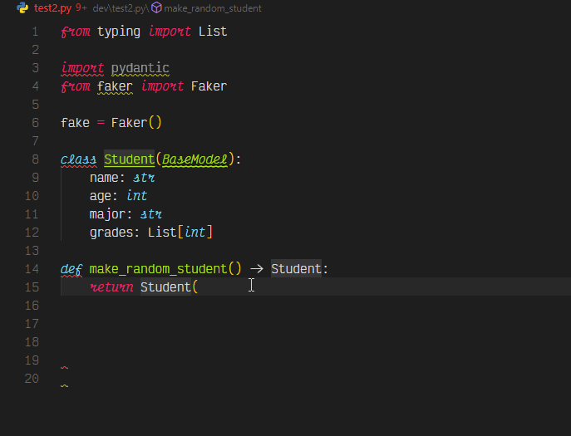The height and width of the screenshot is (436, 571).
Task: Click 'List[int]' type on line 12
Action: (180, 233)
